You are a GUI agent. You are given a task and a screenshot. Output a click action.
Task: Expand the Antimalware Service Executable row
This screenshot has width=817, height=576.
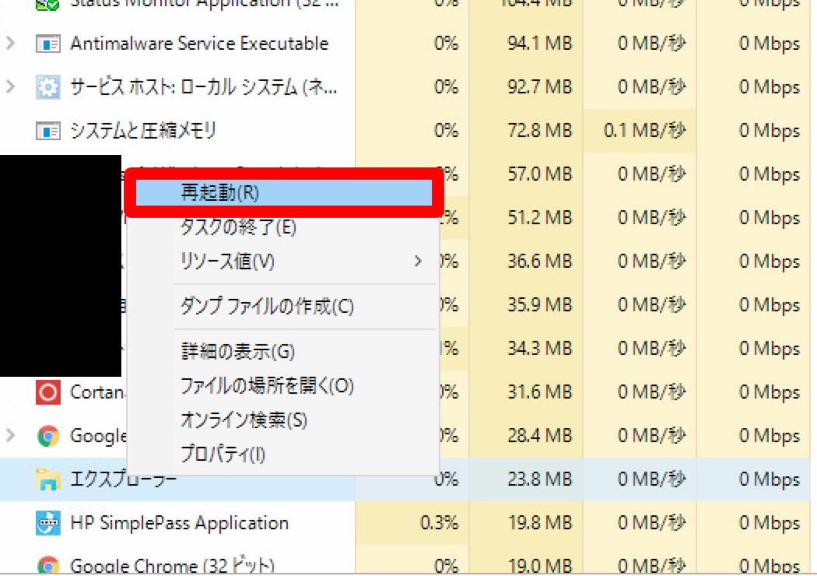point(10,44)
